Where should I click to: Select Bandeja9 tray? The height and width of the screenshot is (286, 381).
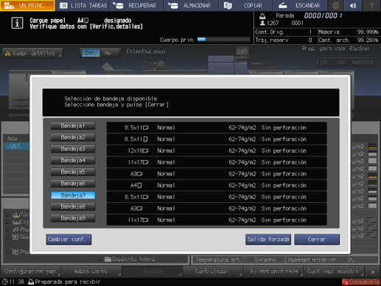[x=73, y=218]
